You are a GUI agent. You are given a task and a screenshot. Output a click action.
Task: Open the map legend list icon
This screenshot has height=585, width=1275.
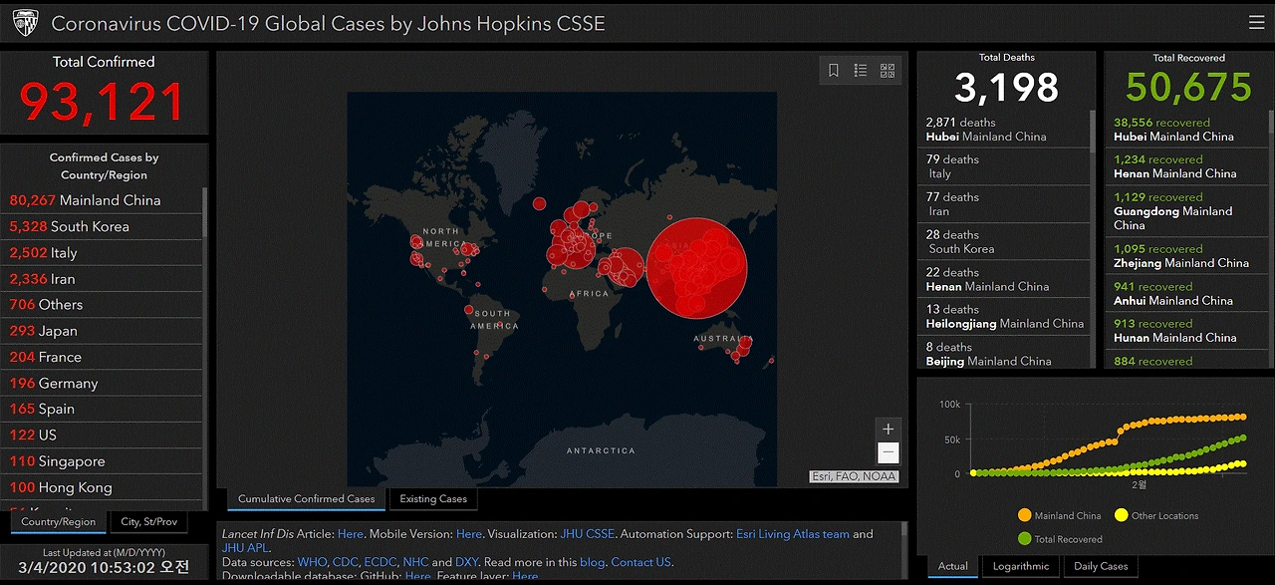coord(861,70)
